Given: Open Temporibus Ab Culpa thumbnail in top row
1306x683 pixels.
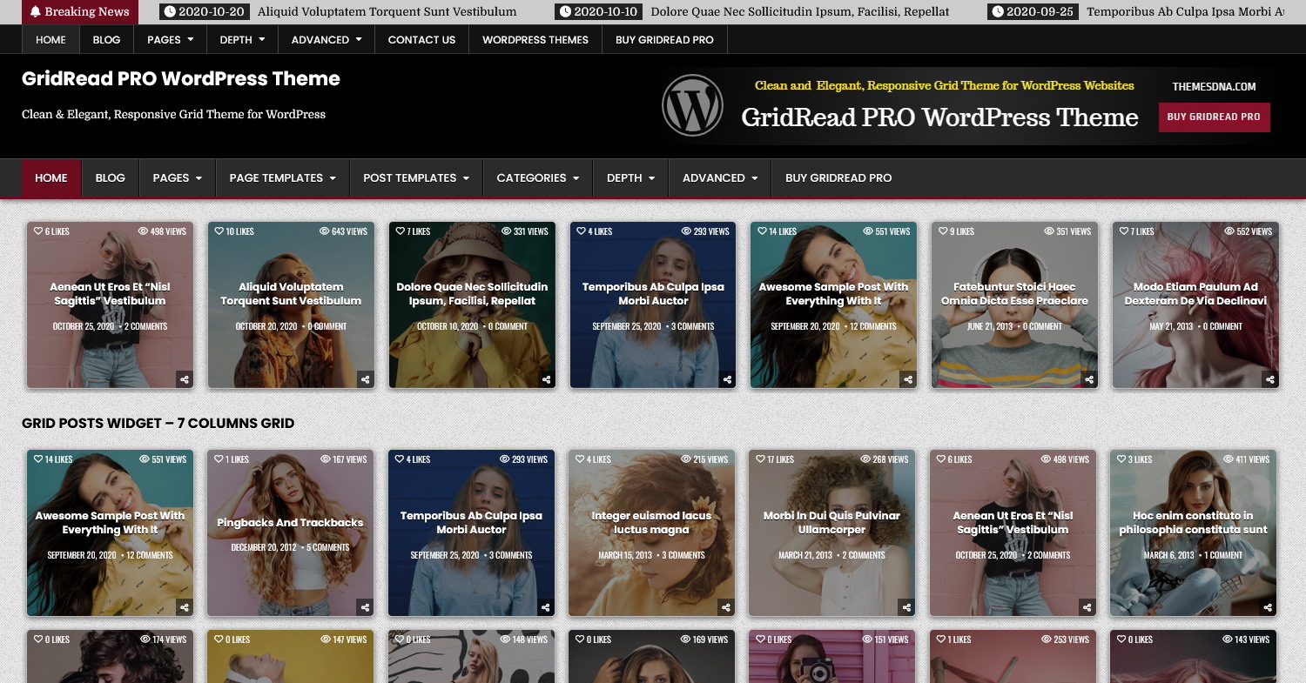Looking at the screenshot, I should (653, 305).
